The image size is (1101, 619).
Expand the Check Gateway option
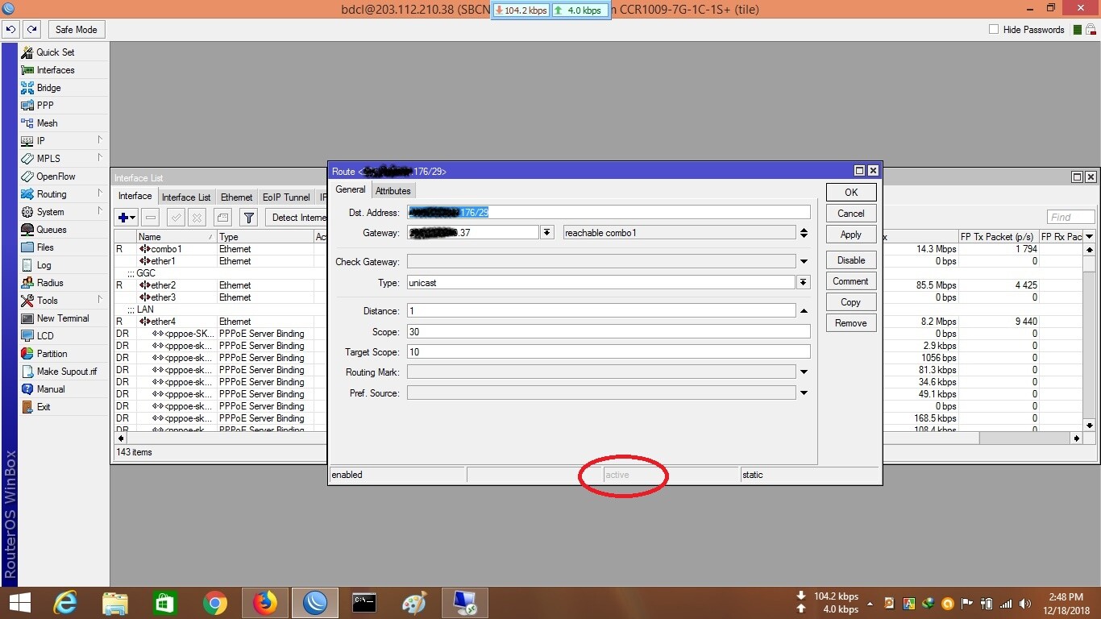point(804,262)
